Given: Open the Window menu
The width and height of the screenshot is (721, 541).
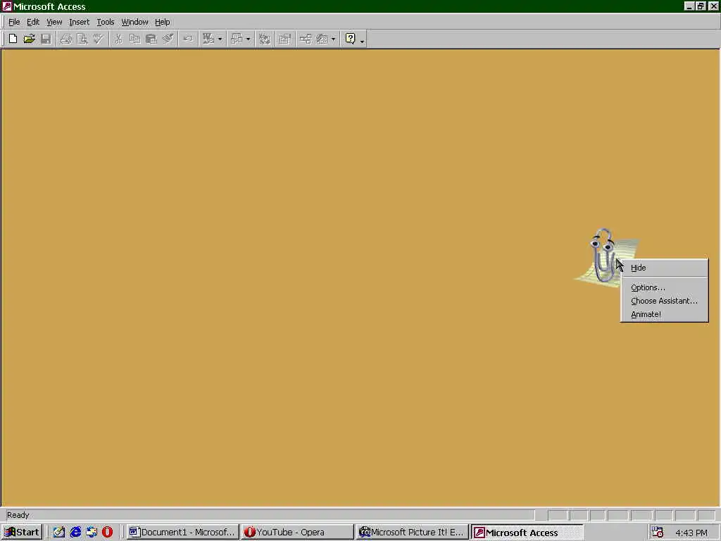Looking at the screenshot, I should (x=134, y=22).
